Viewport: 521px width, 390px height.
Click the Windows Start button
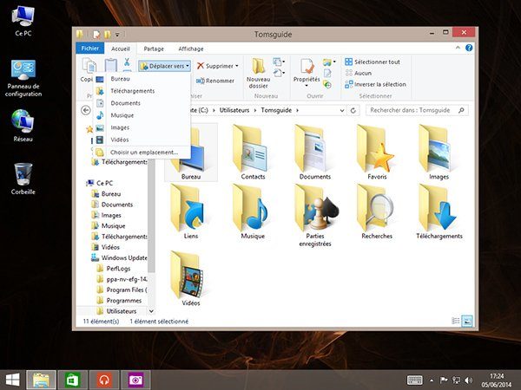(x=12, y=380)
